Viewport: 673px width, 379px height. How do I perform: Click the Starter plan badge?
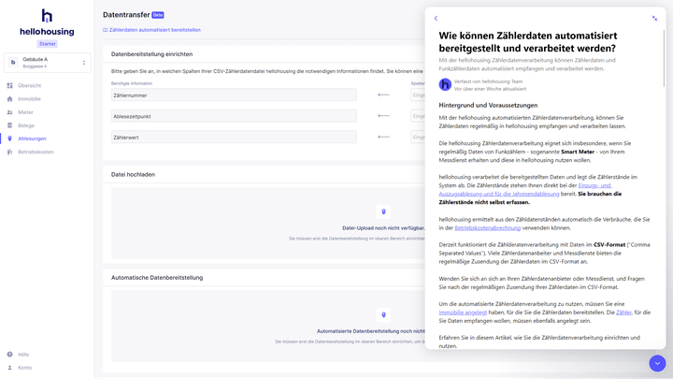48,44
